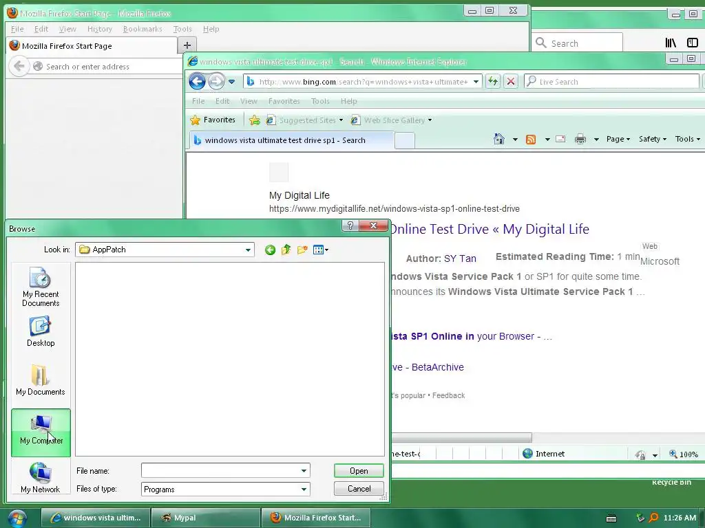Click the Read Mail icon in IE toolbar

[x=560, y=139]
